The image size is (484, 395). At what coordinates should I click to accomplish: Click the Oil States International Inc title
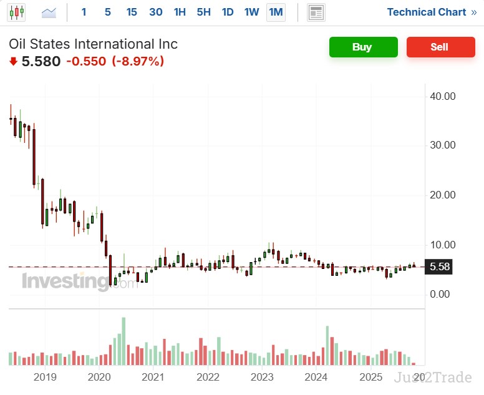point(94,44)
